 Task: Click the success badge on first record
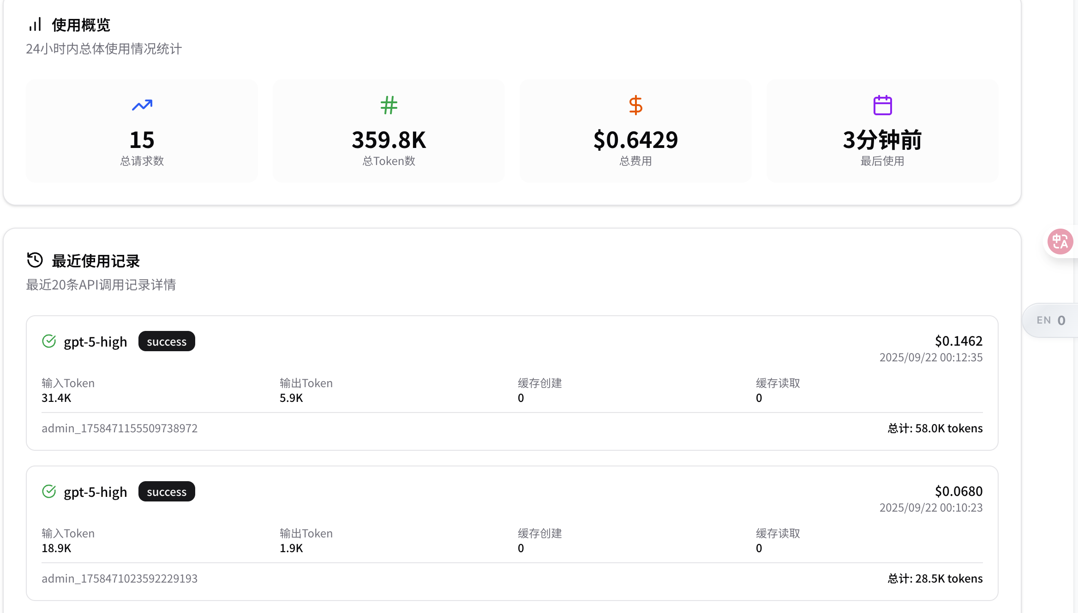pos(167,342)
